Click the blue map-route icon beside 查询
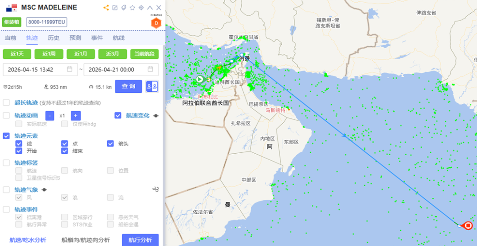 click(152, 87)
